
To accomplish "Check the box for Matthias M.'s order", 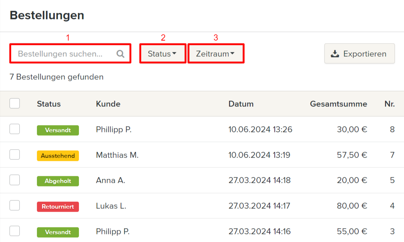I will (15, 155).
